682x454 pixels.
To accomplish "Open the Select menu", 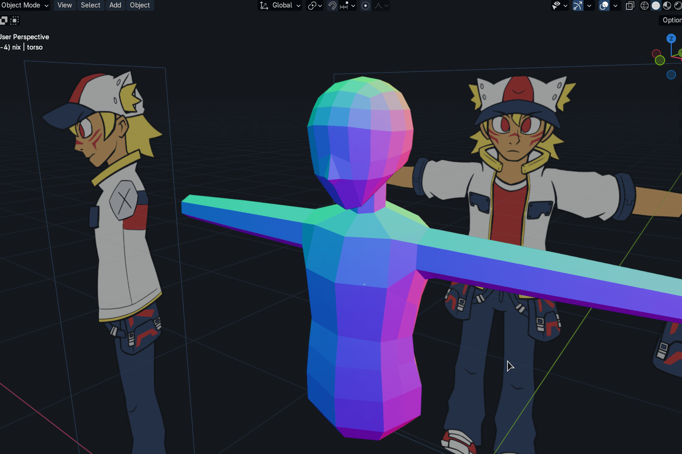I will pyautogui.click(x=90, y=5).
